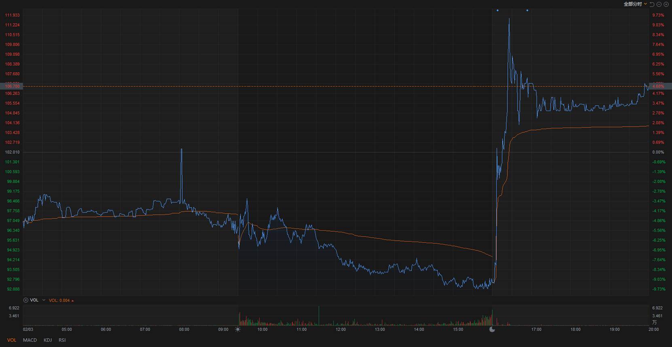Close the VOL indicator panel
This screenshot has width=672, height=347.
(25, 300)
